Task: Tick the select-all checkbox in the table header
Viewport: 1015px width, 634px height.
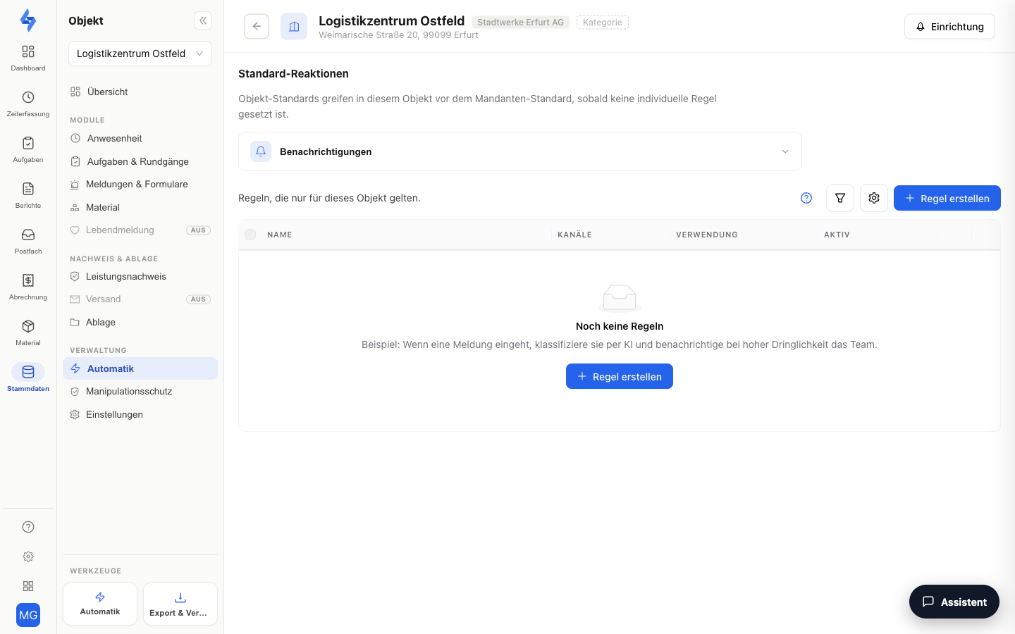Action: tap(250, 235)
